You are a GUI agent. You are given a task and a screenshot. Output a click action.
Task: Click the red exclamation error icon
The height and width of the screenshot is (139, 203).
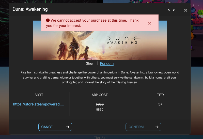(48, 20)
